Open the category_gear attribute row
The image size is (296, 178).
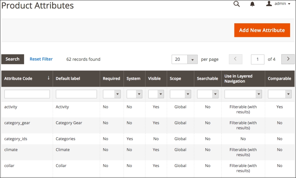[x=17, y=123]
